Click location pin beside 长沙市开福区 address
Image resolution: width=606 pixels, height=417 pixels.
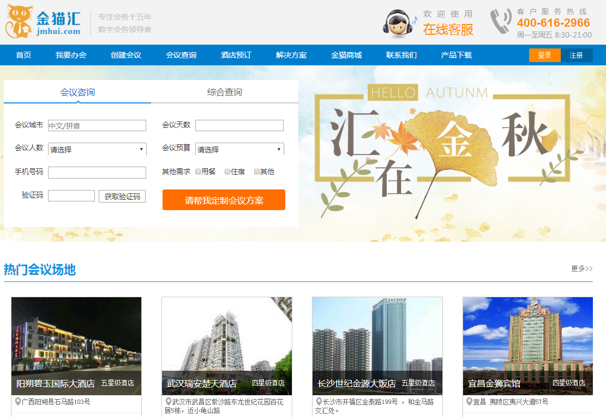click(x=319, y=402)
